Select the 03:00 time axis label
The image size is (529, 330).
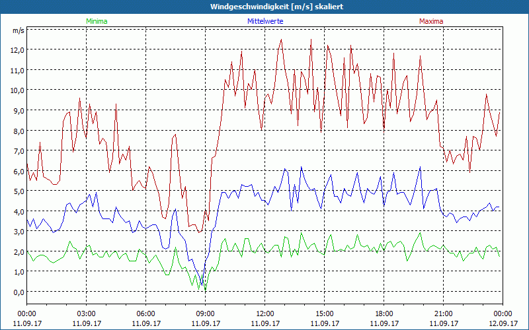pos(86,313)
